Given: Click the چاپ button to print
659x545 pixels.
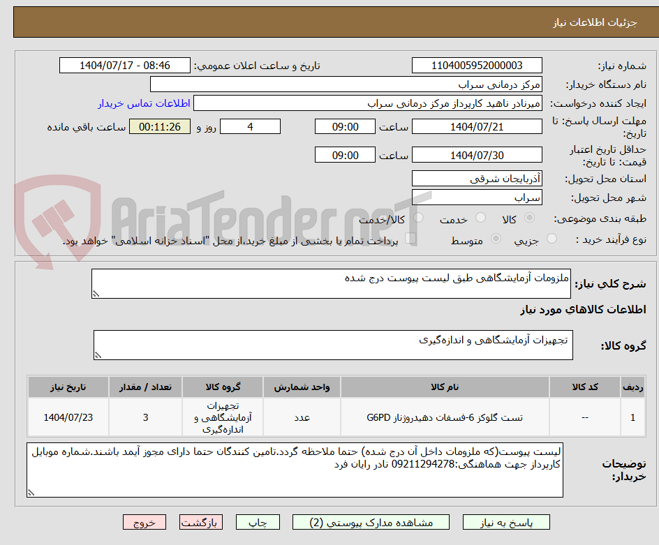Looking at the screenshot, I should pyautogui.click(x=258, y=522).
